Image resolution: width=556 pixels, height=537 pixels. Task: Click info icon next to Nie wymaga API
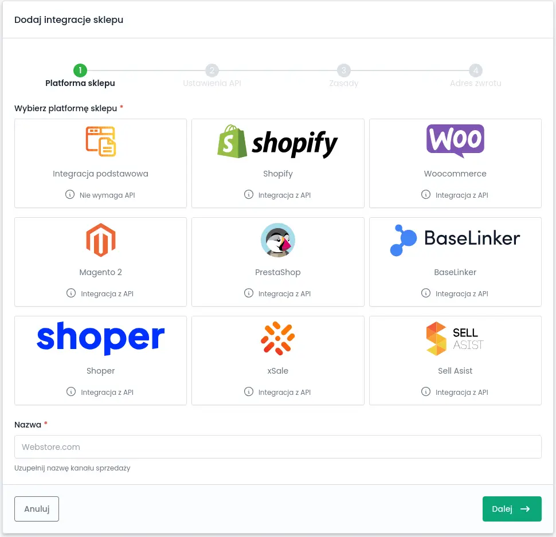coord(70,195)
